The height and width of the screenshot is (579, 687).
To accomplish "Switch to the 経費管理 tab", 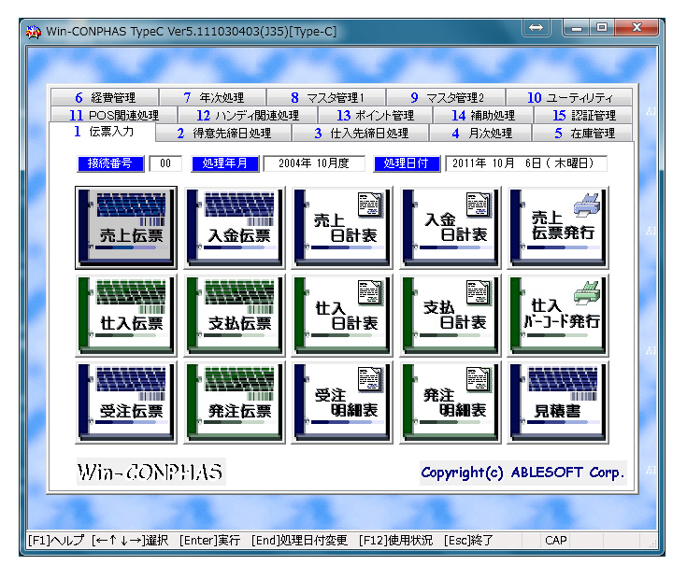I will click(x=105, y=98).
